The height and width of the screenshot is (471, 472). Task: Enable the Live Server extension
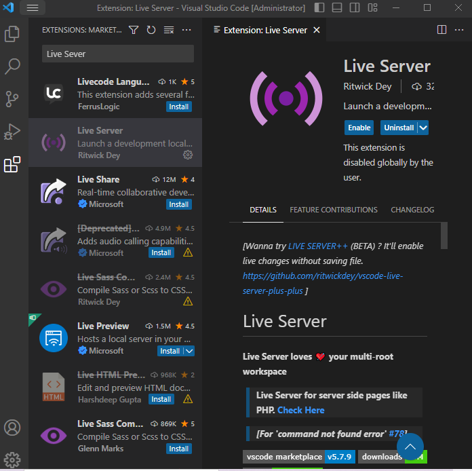point(359,128)
